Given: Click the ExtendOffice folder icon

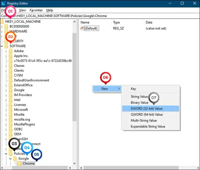Looking at the screenshot, I should 11,85.
